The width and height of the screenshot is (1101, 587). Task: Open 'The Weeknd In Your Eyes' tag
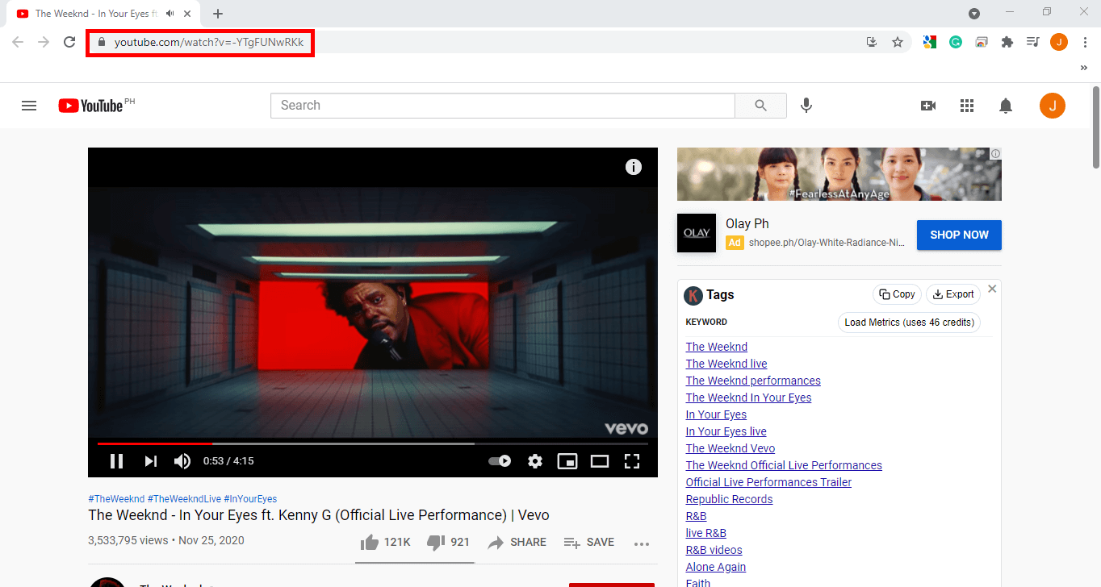[748, 398]
